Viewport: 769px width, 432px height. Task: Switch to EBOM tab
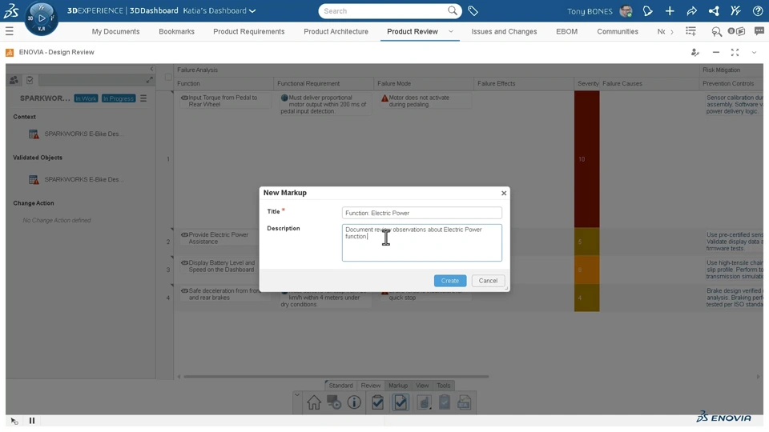566,31
